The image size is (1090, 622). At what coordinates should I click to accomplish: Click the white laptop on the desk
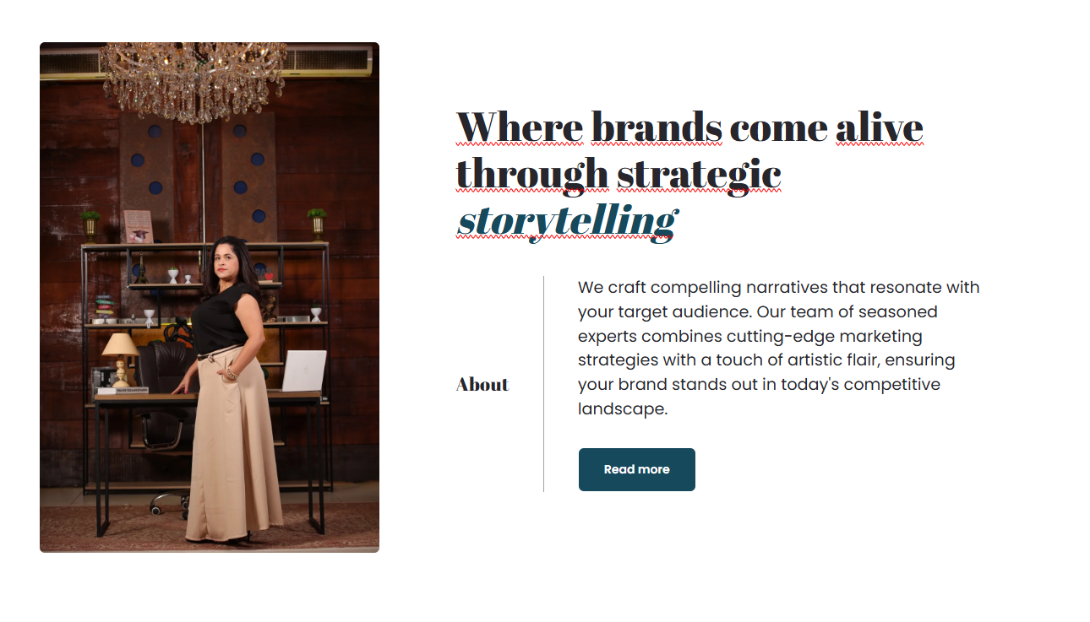click(303, 370)
